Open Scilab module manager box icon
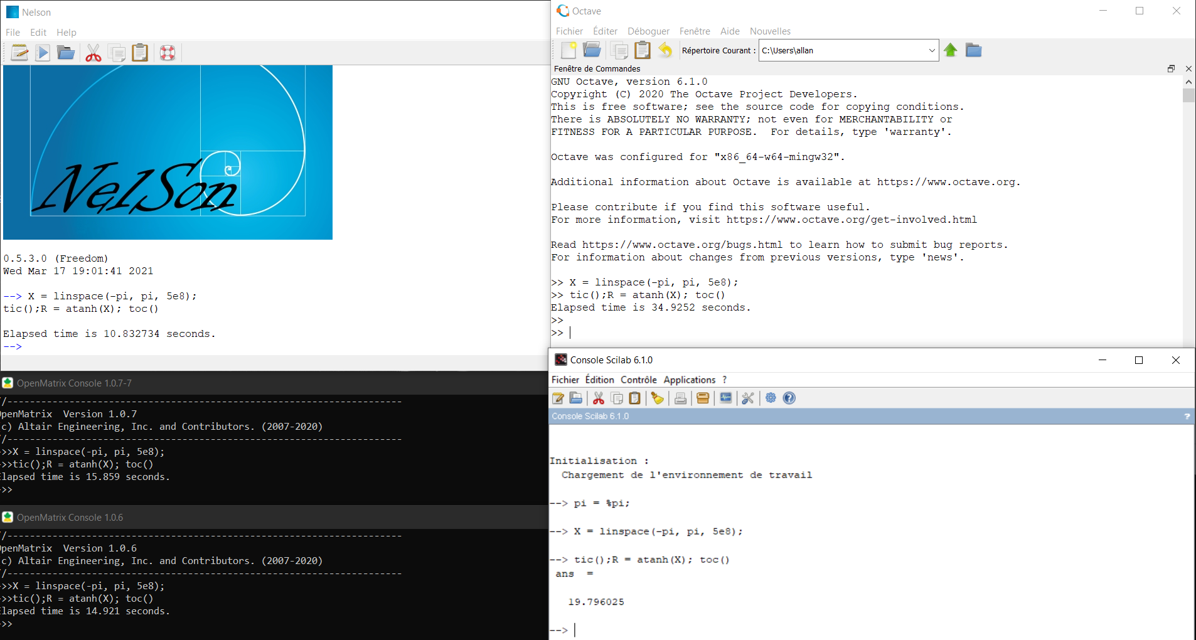Viewport: 1196px width, 640px height. coord(703,398)
